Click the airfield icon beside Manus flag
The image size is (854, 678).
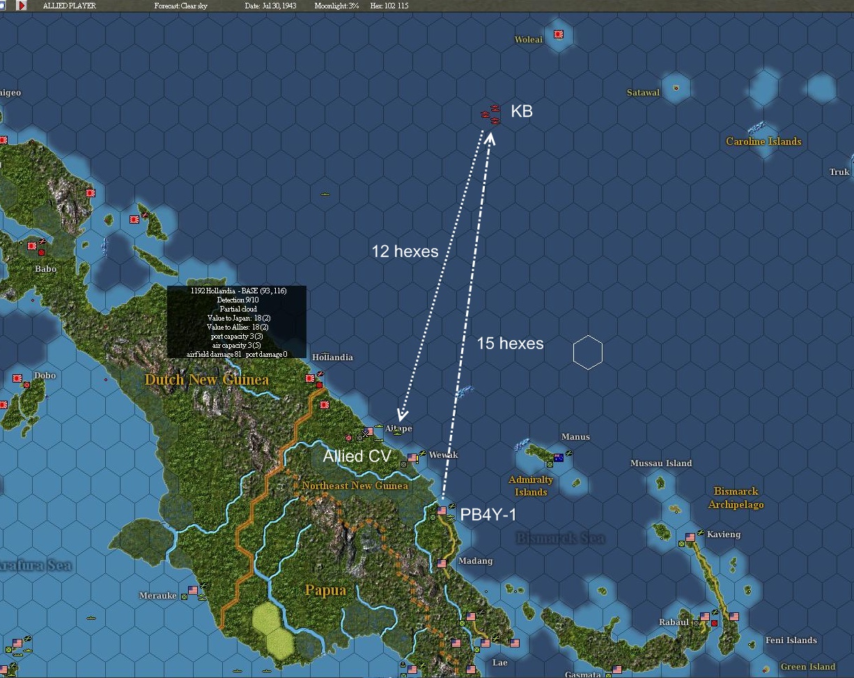569,454
